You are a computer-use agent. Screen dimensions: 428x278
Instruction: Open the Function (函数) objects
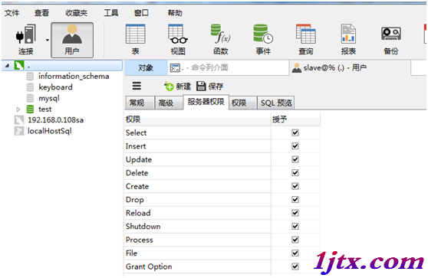tap(221, 40)
